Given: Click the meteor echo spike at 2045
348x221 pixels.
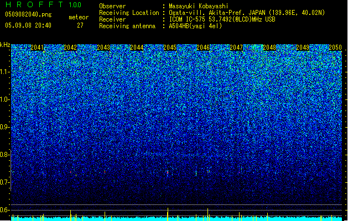Looking at the screenshot, I should click(x=168, y=172).
